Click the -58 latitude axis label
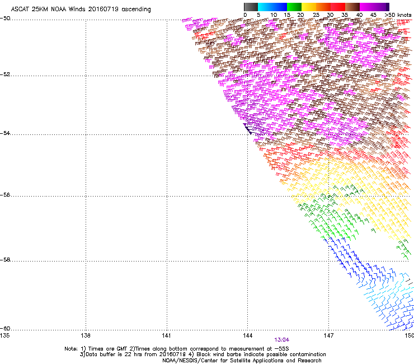414x364 pixels. [x=5, y=260]
